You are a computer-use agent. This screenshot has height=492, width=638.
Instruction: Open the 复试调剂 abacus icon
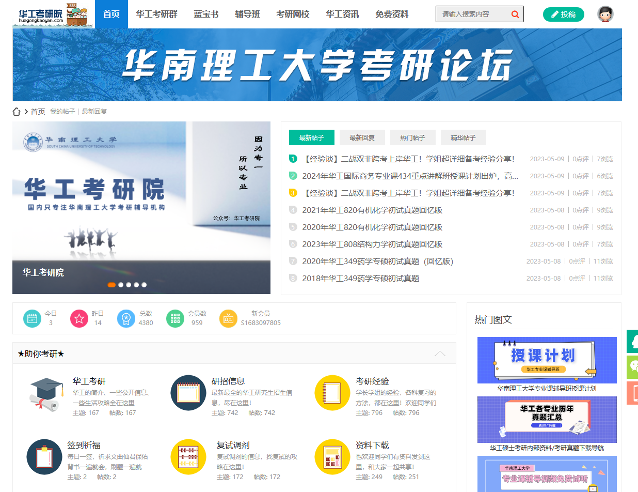(188, 457)
